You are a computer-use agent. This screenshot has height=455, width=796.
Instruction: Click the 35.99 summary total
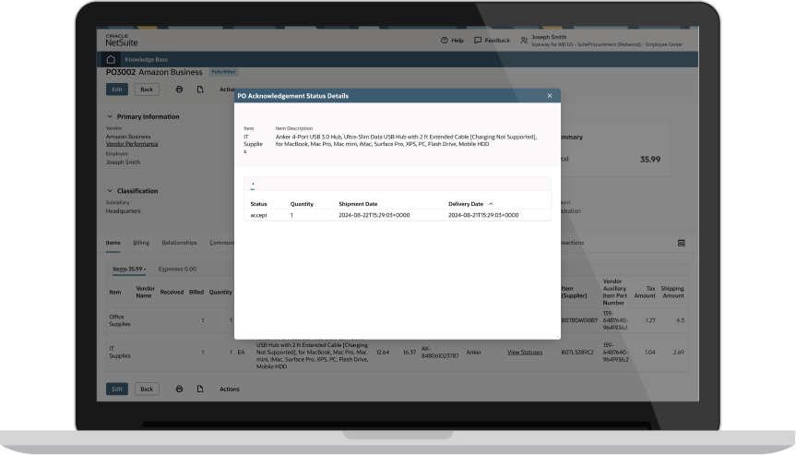[649, 160]
